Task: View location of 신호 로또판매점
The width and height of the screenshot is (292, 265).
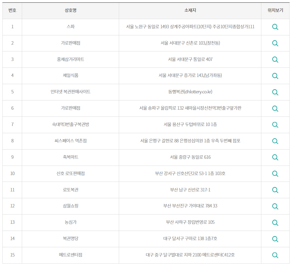Action: 275,174
